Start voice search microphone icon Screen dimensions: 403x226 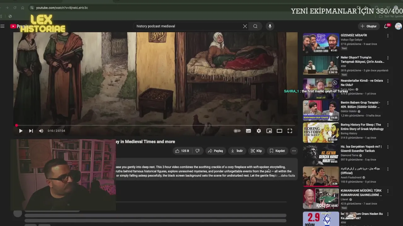tap(270, 26)
